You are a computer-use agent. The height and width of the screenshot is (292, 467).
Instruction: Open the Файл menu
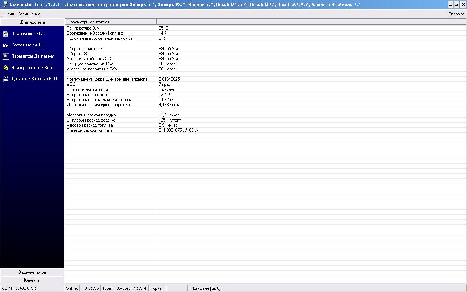(9, 14)
